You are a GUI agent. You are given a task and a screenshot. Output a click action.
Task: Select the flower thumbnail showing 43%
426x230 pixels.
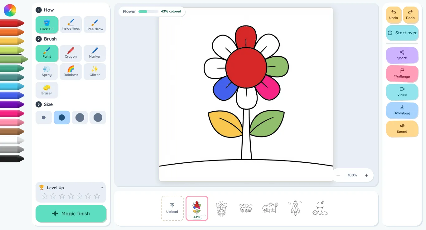pyautogui.click(x=197, y=208)
